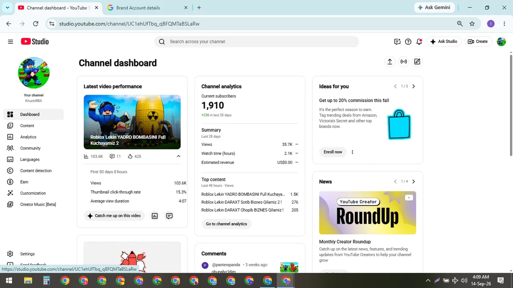Viewport: 513px width, 288px height.
Task: Click the Go live broadcast icon
Action: point(404,62)
